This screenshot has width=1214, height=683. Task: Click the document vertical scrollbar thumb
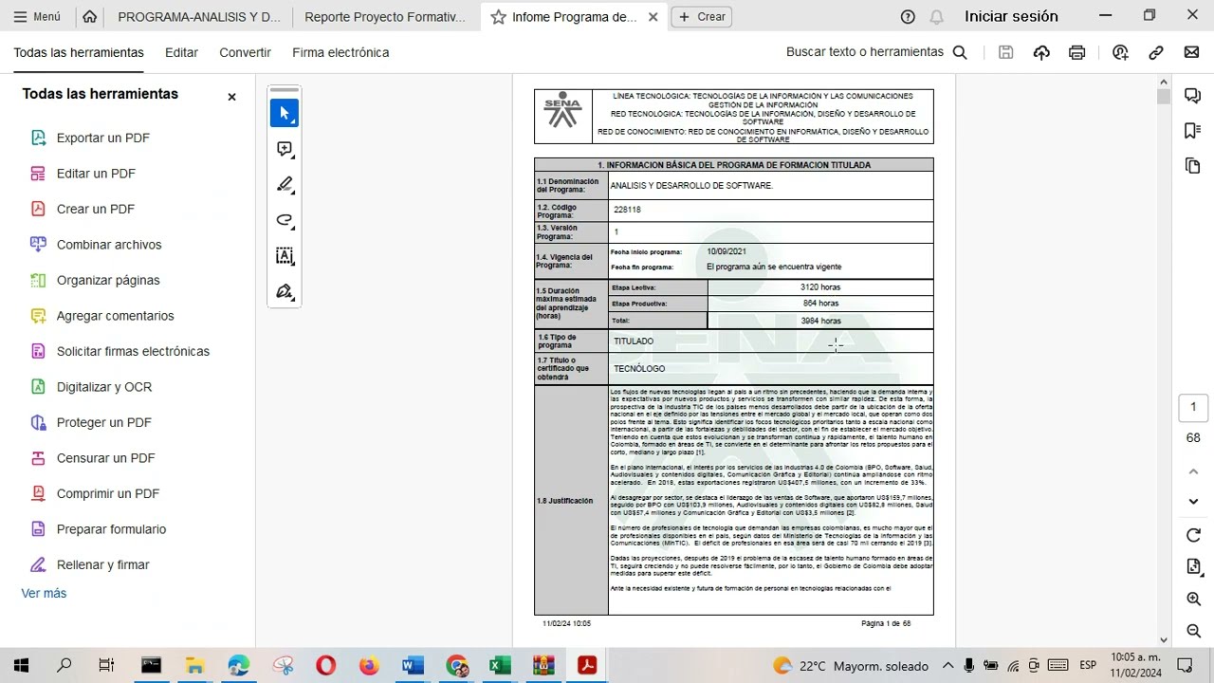click(x=1164, y=97)
